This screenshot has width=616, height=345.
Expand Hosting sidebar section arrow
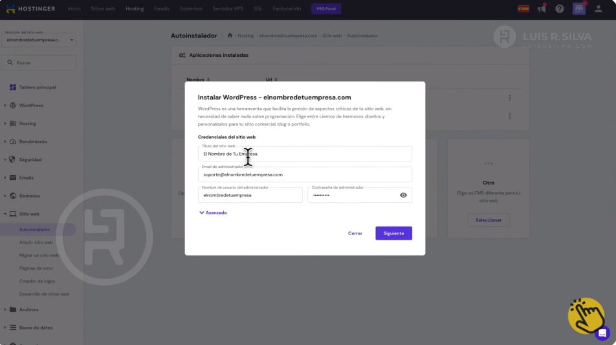click(5, 123)
